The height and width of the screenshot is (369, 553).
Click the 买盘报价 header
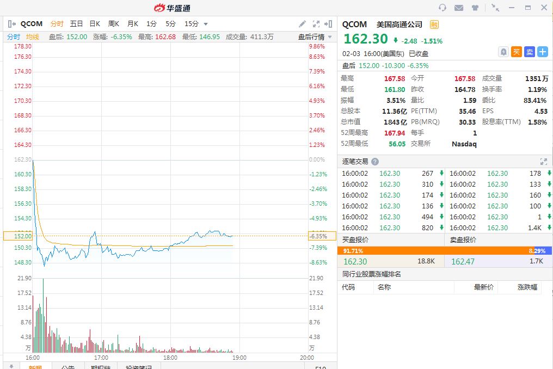tap(355, 240)
